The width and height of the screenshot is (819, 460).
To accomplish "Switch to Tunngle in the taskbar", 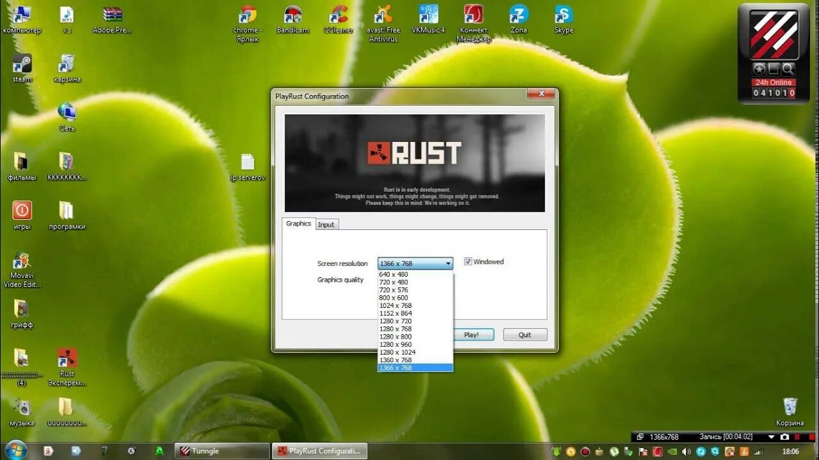I will tap(222, 451).
